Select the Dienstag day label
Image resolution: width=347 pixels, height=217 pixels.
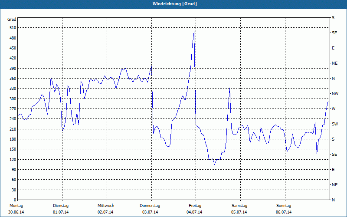pyautogui.click(x=61, y=206)
